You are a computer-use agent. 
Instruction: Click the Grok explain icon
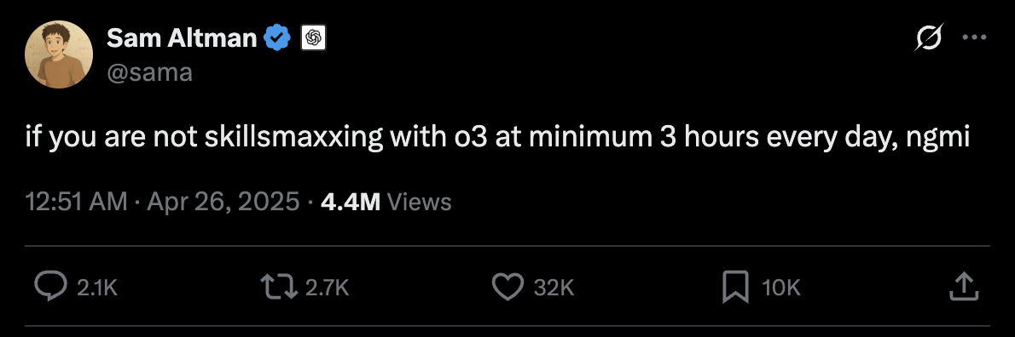[930, 37]
